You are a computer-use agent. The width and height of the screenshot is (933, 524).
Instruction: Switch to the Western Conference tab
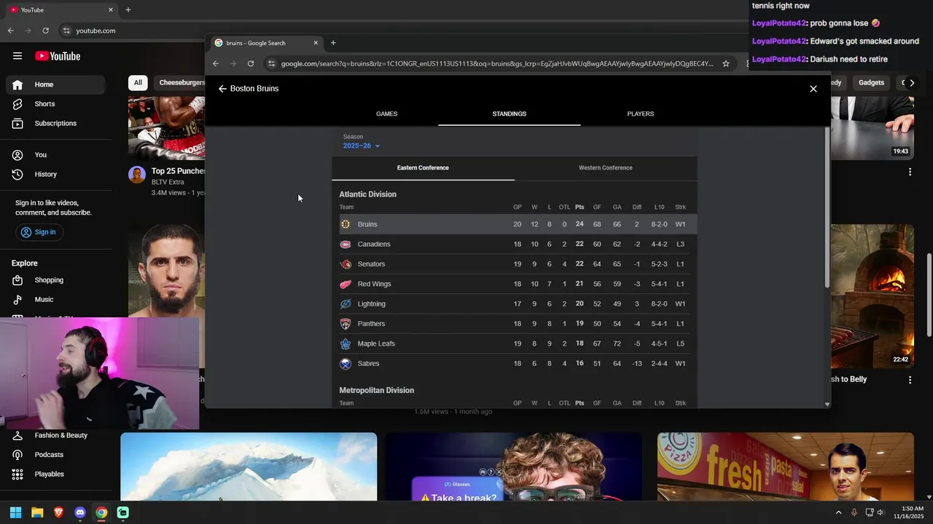tap(605, 168)
